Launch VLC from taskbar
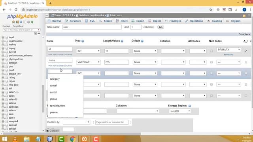 (15, 139)
